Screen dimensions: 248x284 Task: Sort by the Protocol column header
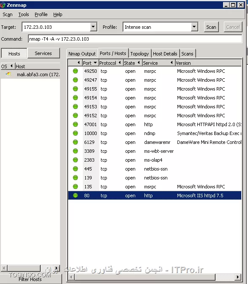(111, 63)
